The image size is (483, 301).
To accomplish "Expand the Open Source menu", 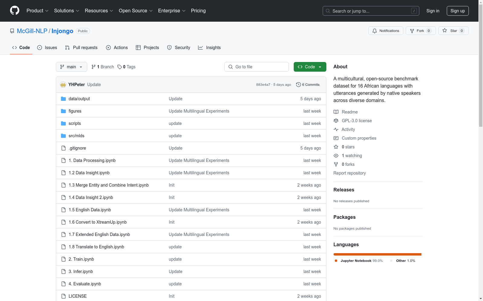I will pyautogui.click(x=136, y=11).
